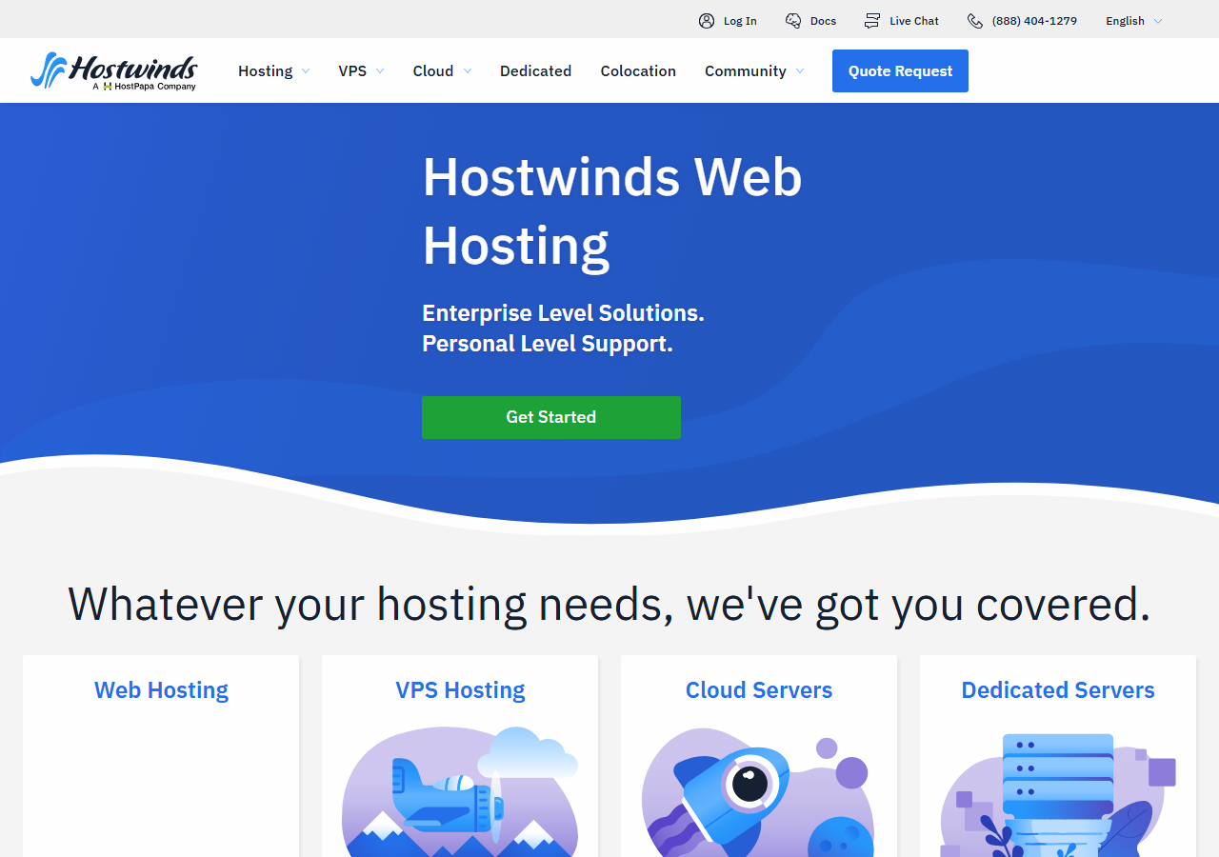Screen dimensions: 1219x857
Task: Go to Colocation in navigation
Action: 638,71
